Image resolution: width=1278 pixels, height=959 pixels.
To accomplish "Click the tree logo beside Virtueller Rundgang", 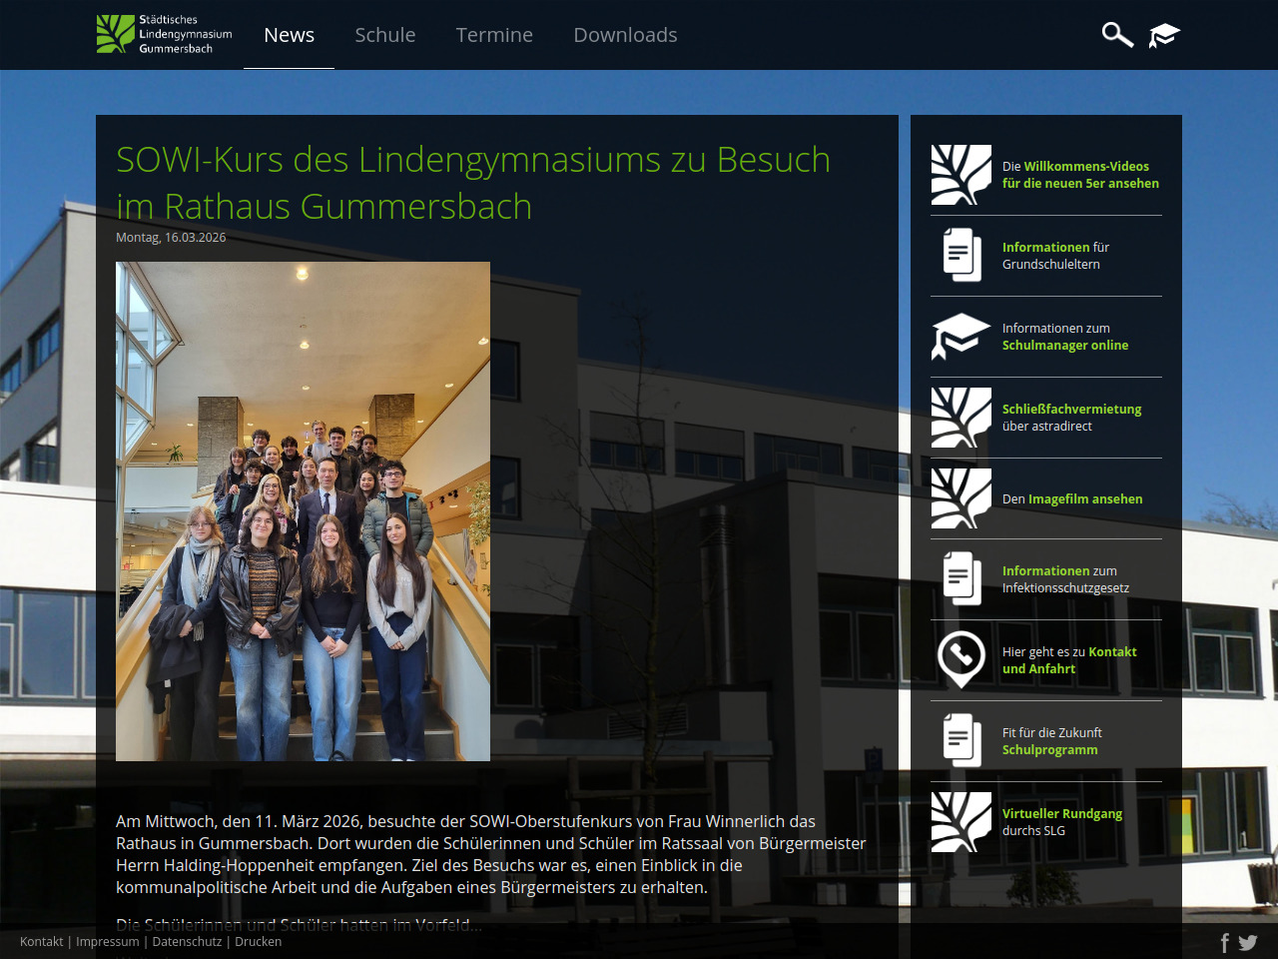I will pyautogui.click(x=960, y=821).
